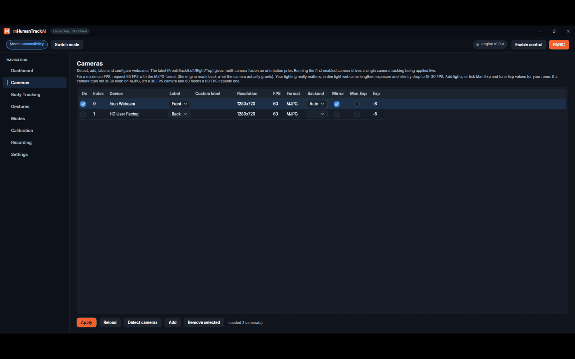Click the Backend column header

pos(316,94)
